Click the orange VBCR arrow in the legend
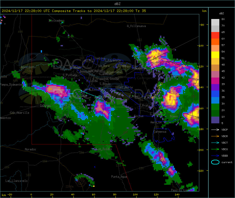The image size is (235, 198). pos(215,136)
